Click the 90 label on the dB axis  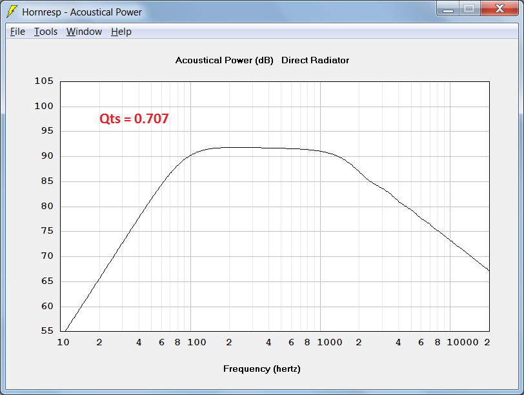pyautogui.click(x=47, y=156)
